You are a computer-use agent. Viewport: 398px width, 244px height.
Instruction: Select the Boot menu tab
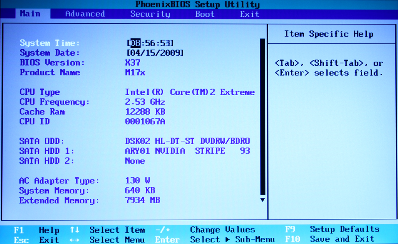[x=204, y=14]
